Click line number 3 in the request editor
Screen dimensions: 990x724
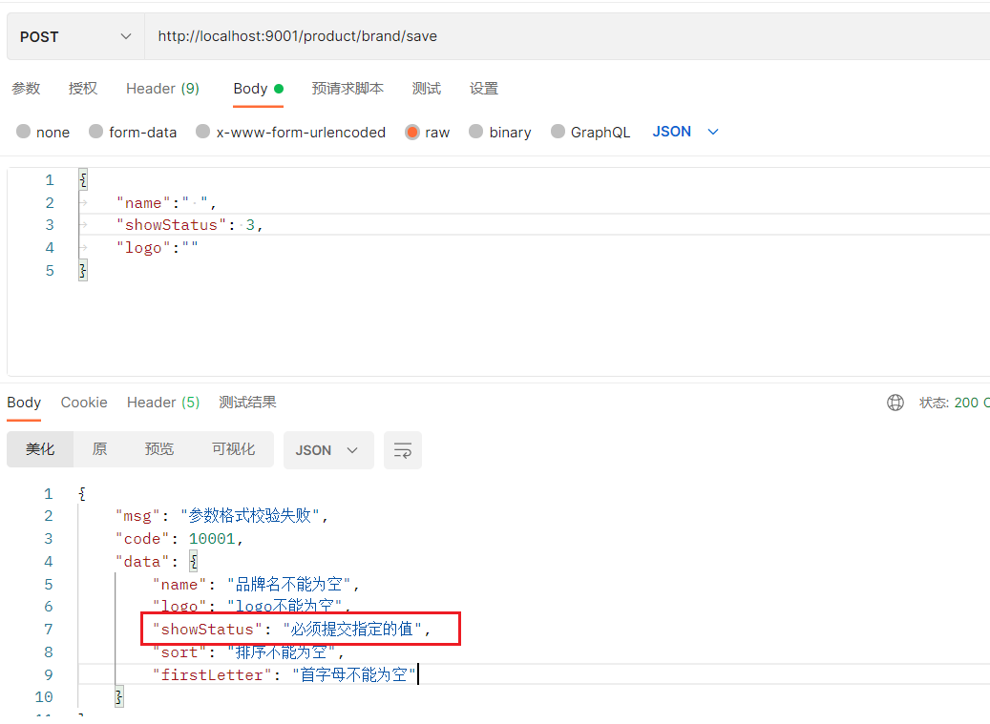tap(50, 225)
